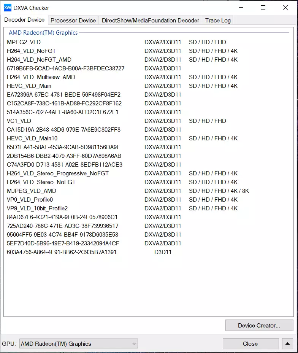Select the HEVC_VLD_Main10 row

(x=149, y=138)
